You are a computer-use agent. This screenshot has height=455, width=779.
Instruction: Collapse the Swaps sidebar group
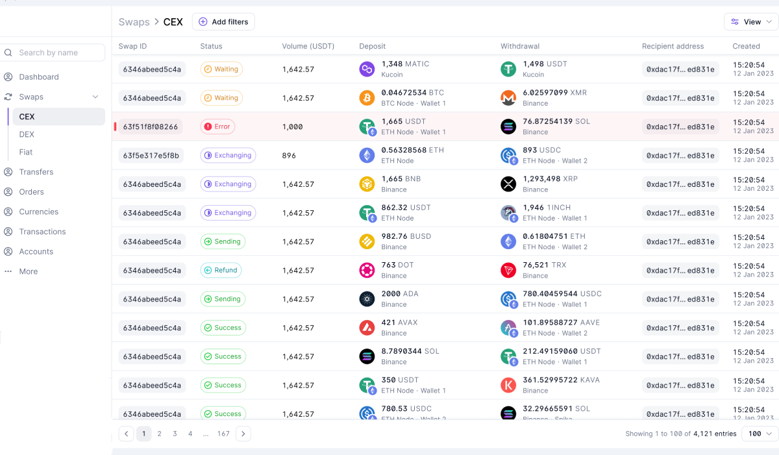pos(96,96)
